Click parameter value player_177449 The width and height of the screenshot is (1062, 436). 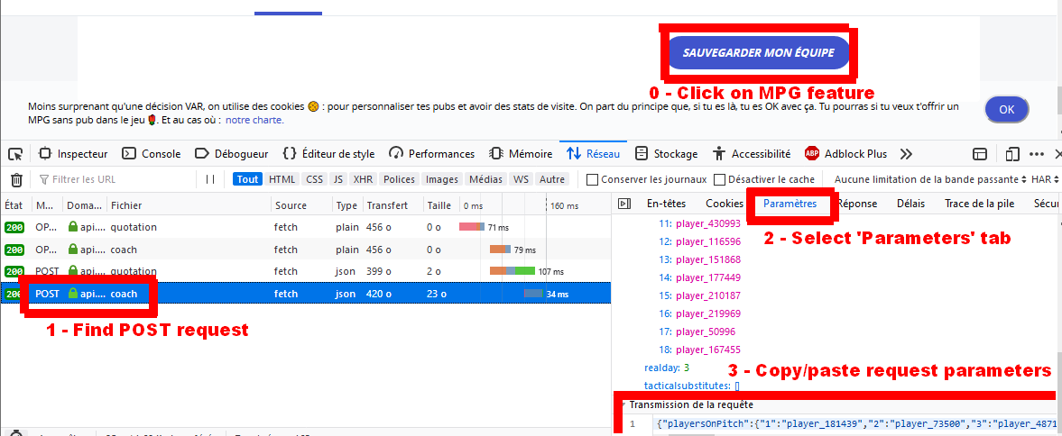(x=708, y=277)
